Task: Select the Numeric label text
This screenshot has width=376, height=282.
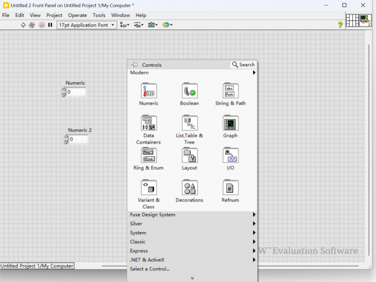Action: 75,83
